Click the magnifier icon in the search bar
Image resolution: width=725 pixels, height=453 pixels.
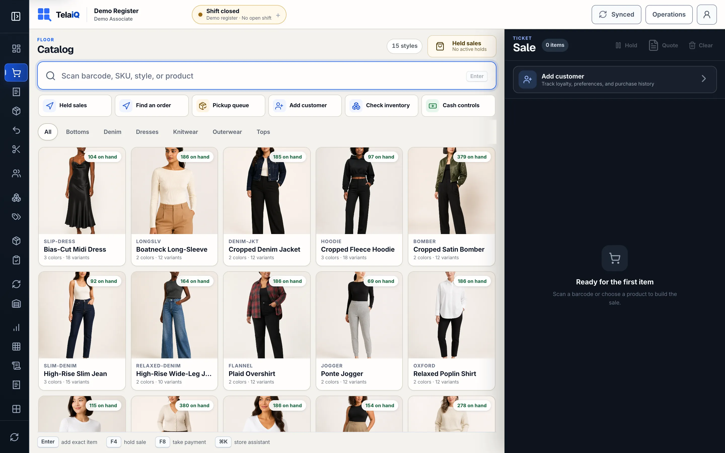(x=50, y=76)
